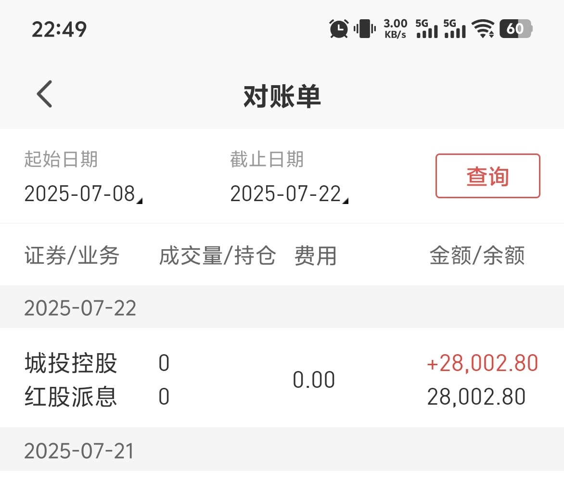Select the 成交量/持仓 column header

(217, 256)
